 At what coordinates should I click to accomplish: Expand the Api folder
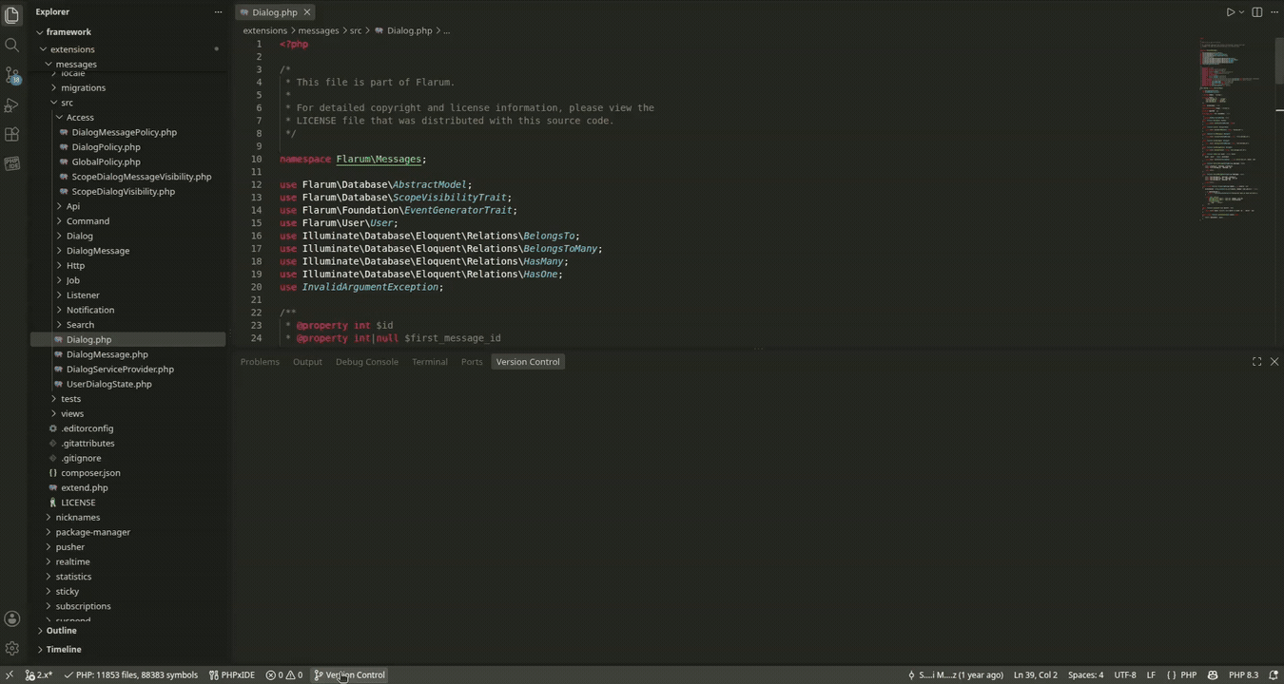point(127,206)
